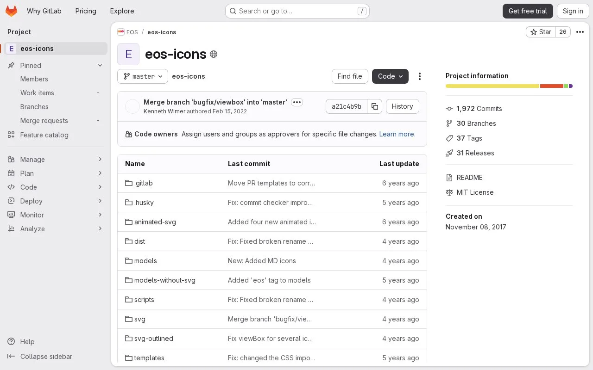This screenshot has width=593, height=370.
Task: Click the Sign in button
Action: tap(573, 11)
